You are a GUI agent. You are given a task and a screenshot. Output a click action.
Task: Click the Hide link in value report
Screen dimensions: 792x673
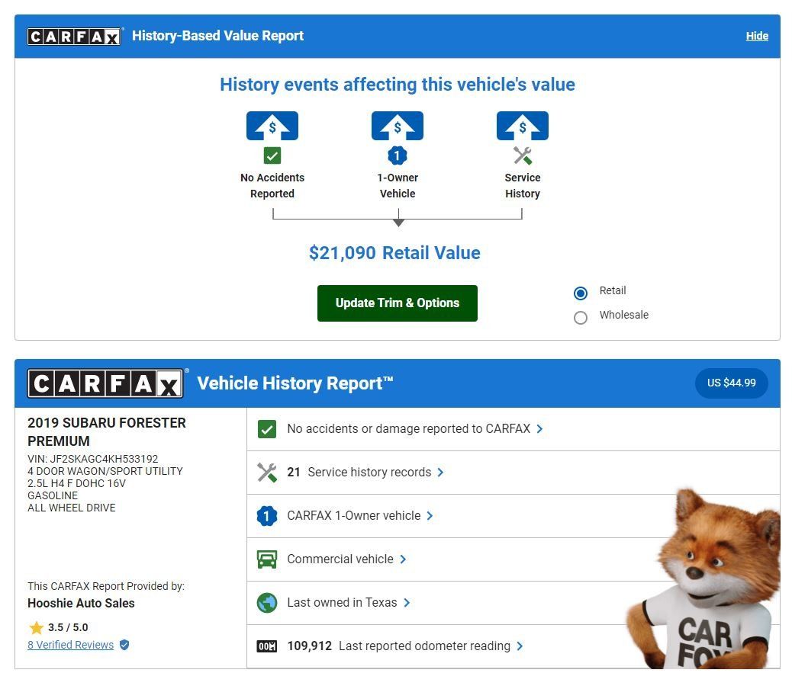(757, 37)
